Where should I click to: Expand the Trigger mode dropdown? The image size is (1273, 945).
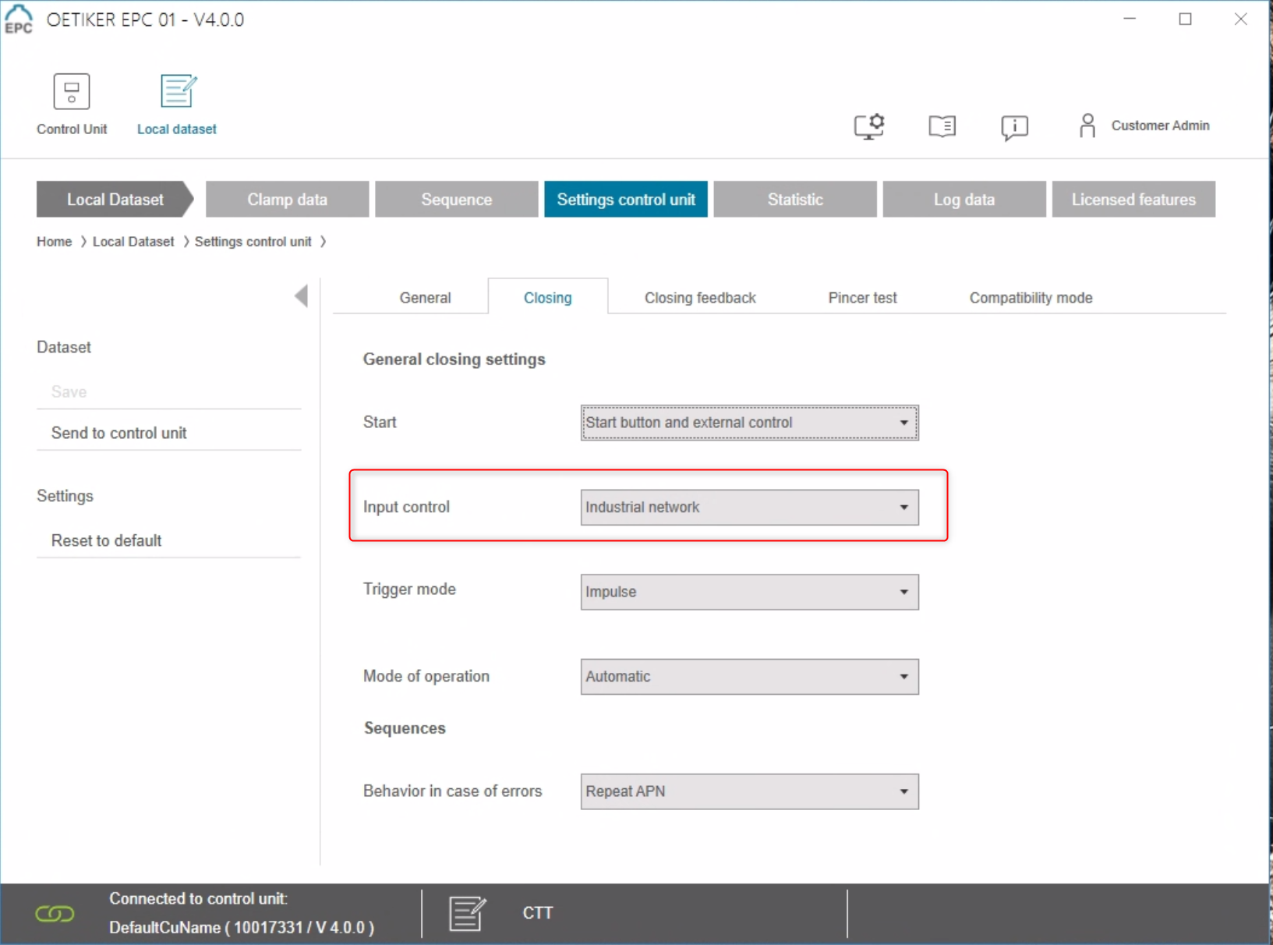pyautogui.click(x=749, y=592)
